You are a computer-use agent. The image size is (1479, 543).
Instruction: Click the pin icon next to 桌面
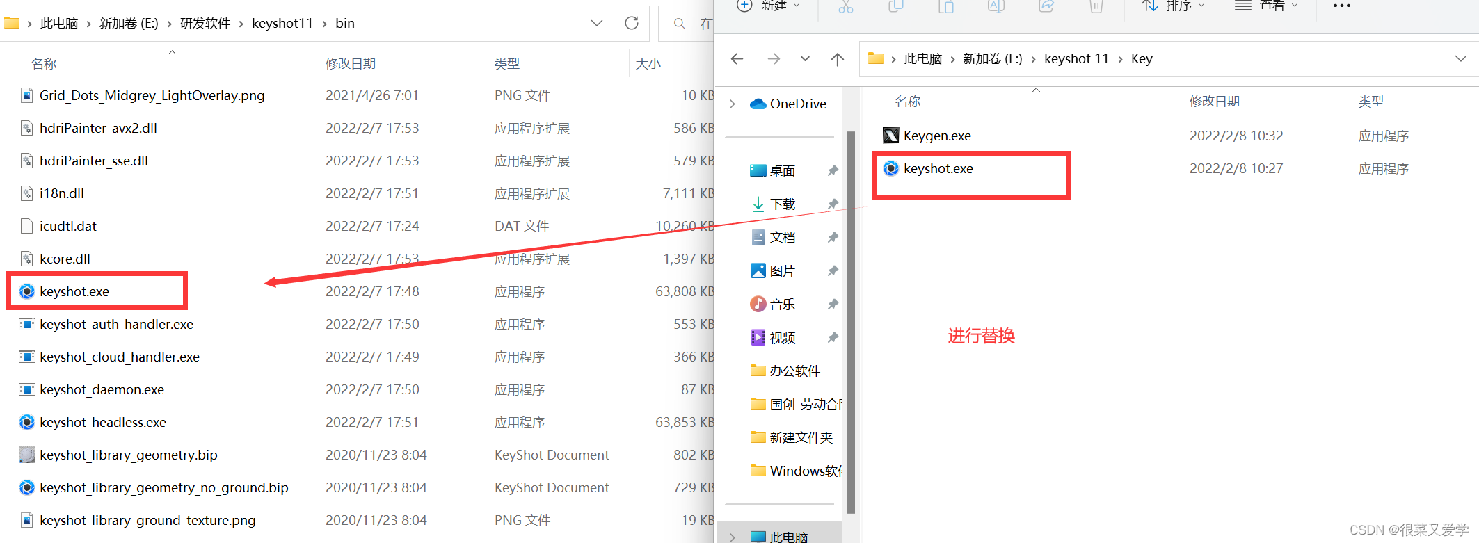click(x=833, y=171)
